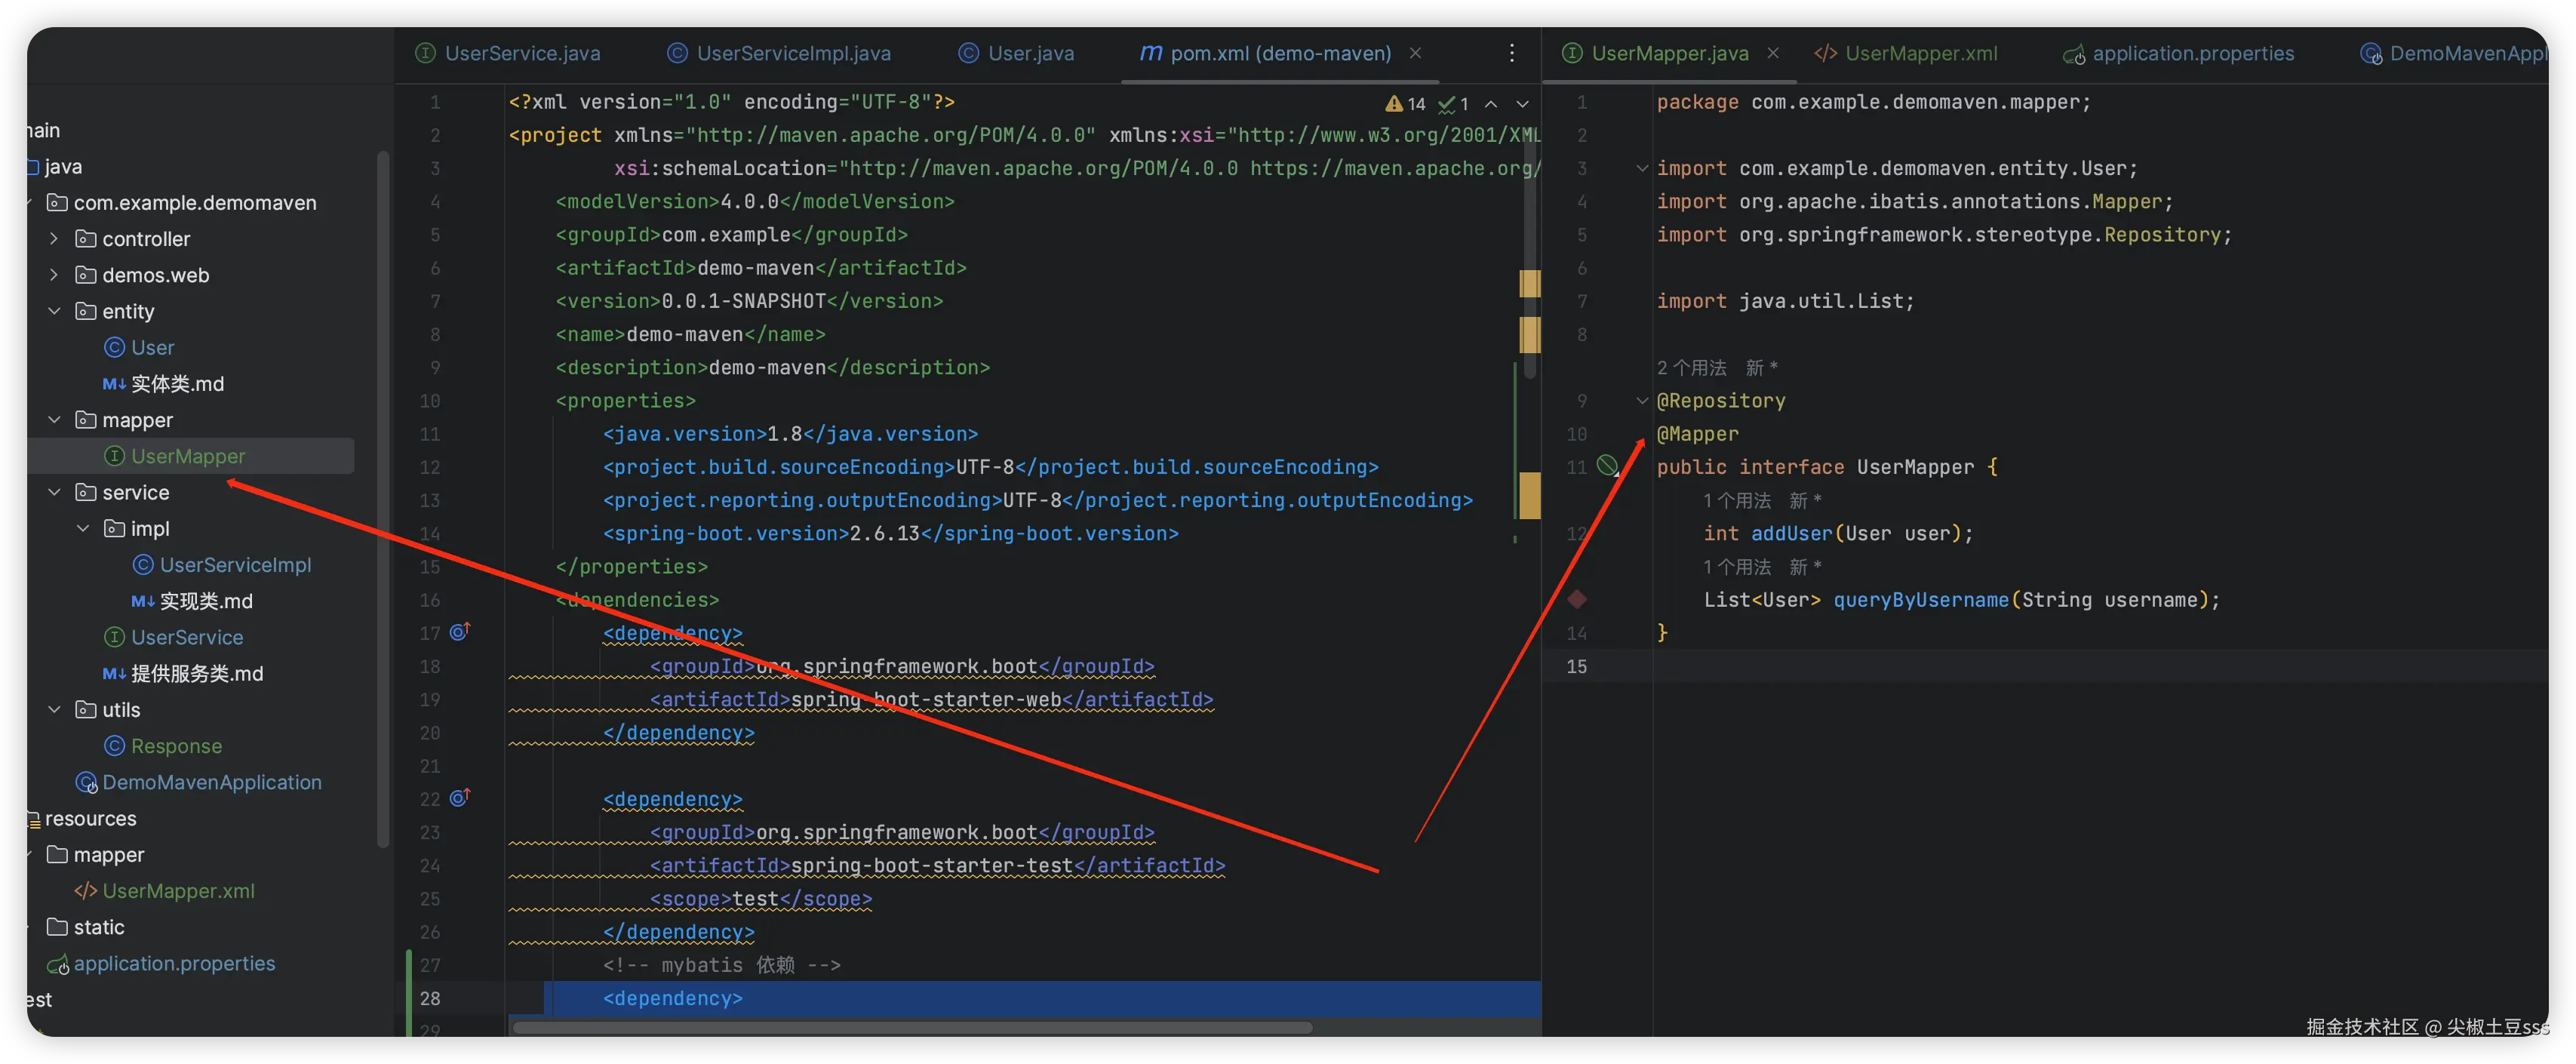Screen dimensions: 2576x1064
Task: Open the editor tabs more-options menu
Action: [1511, 53]
